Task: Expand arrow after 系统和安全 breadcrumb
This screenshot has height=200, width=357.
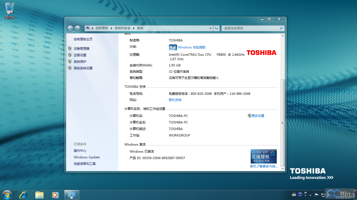Action: (134, 28)
